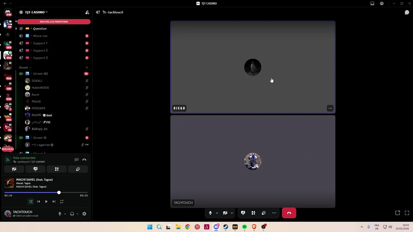413x232 pixels.
Task: Mute microphone in the call control bar
Action: click(210, 213)
